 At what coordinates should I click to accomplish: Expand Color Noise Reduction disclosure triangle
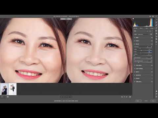[152, 61]
